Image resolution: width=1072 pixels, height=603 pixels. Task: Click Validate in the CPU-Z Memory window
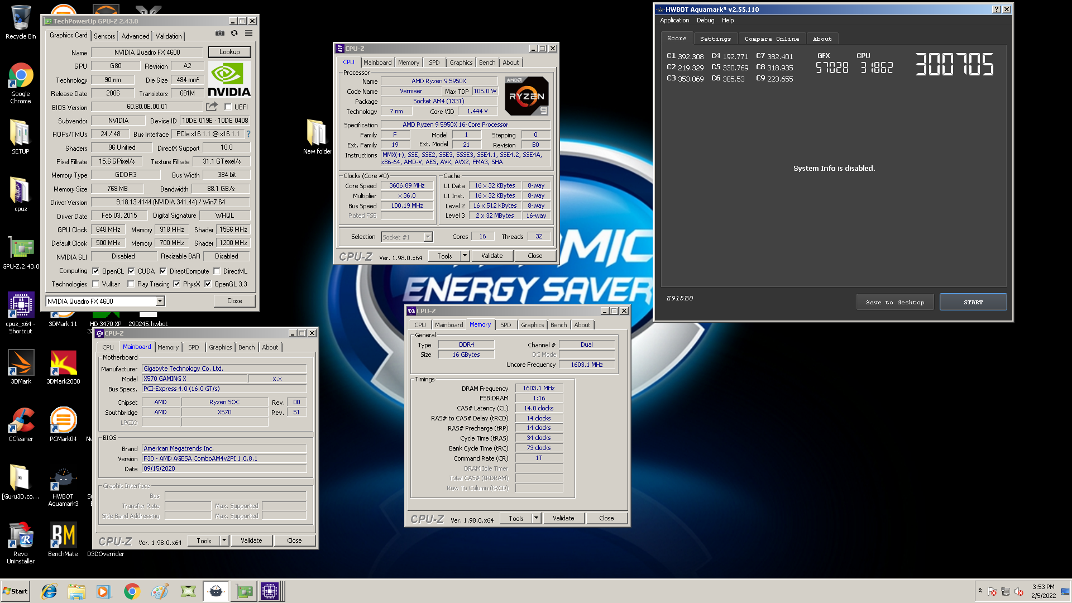tap(563, 518)
